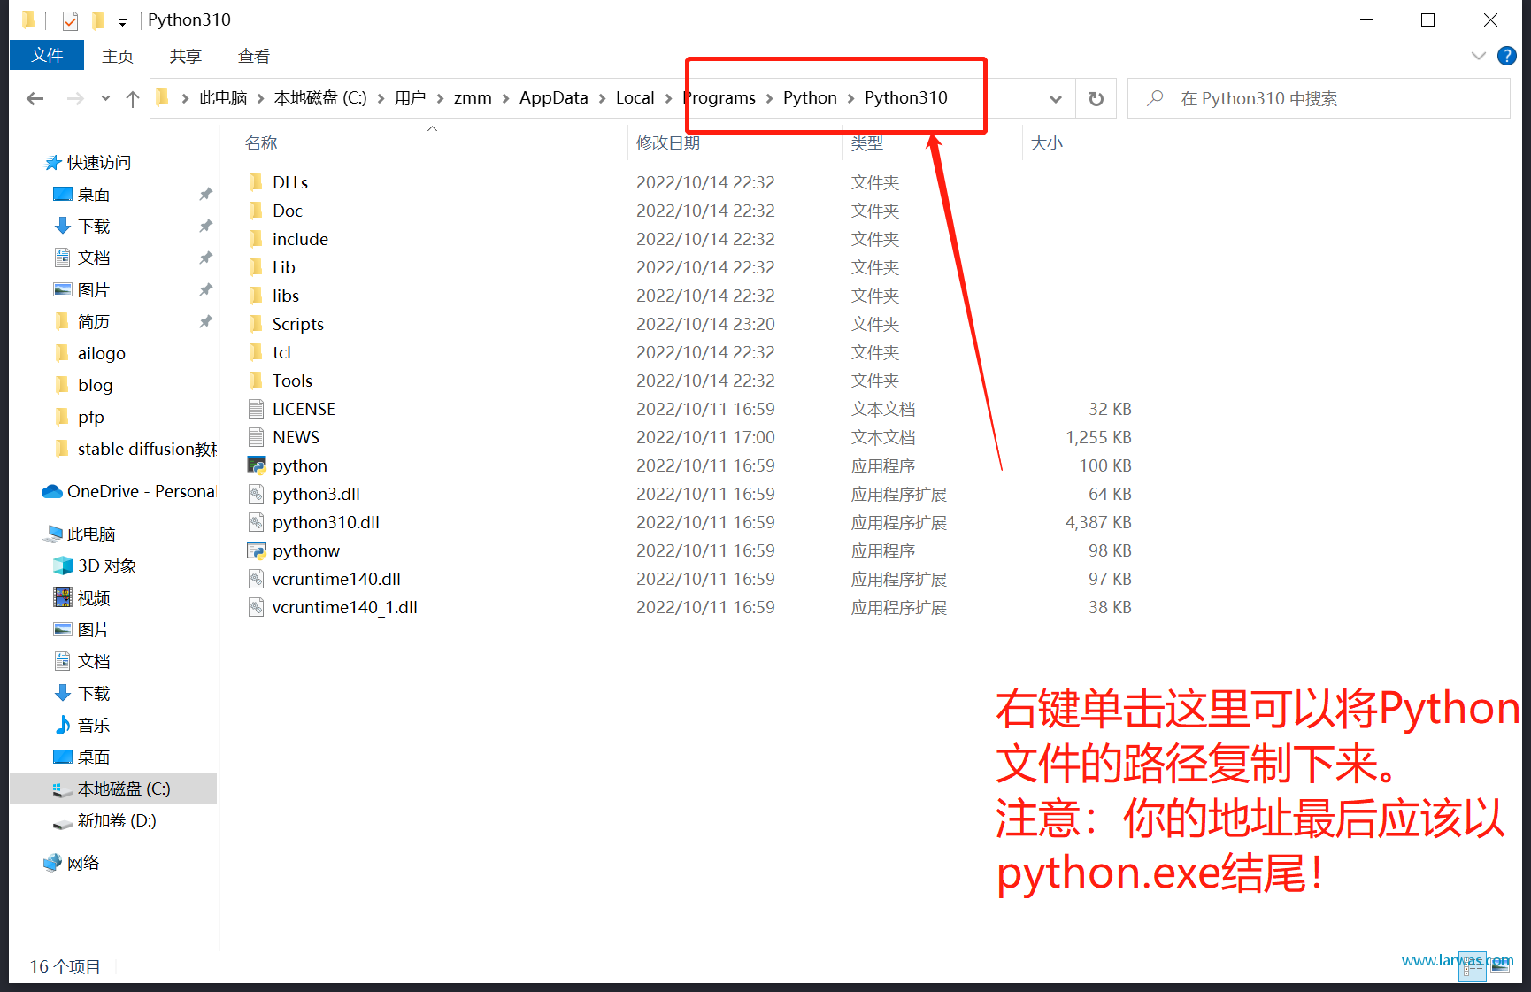Select the Tools folder
Image resolution: width=1531 pixels, height=992 pixels.
tap(292, 381)
